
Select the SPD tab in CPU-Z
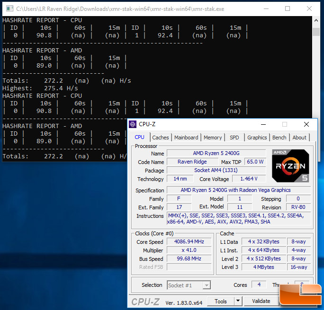pos(234,138)
